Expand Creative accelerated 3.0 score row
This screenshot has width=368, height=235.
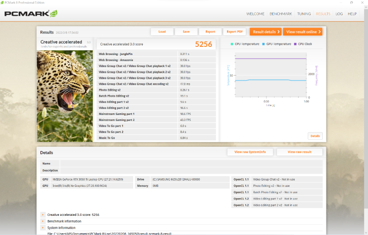click(43, 215)
